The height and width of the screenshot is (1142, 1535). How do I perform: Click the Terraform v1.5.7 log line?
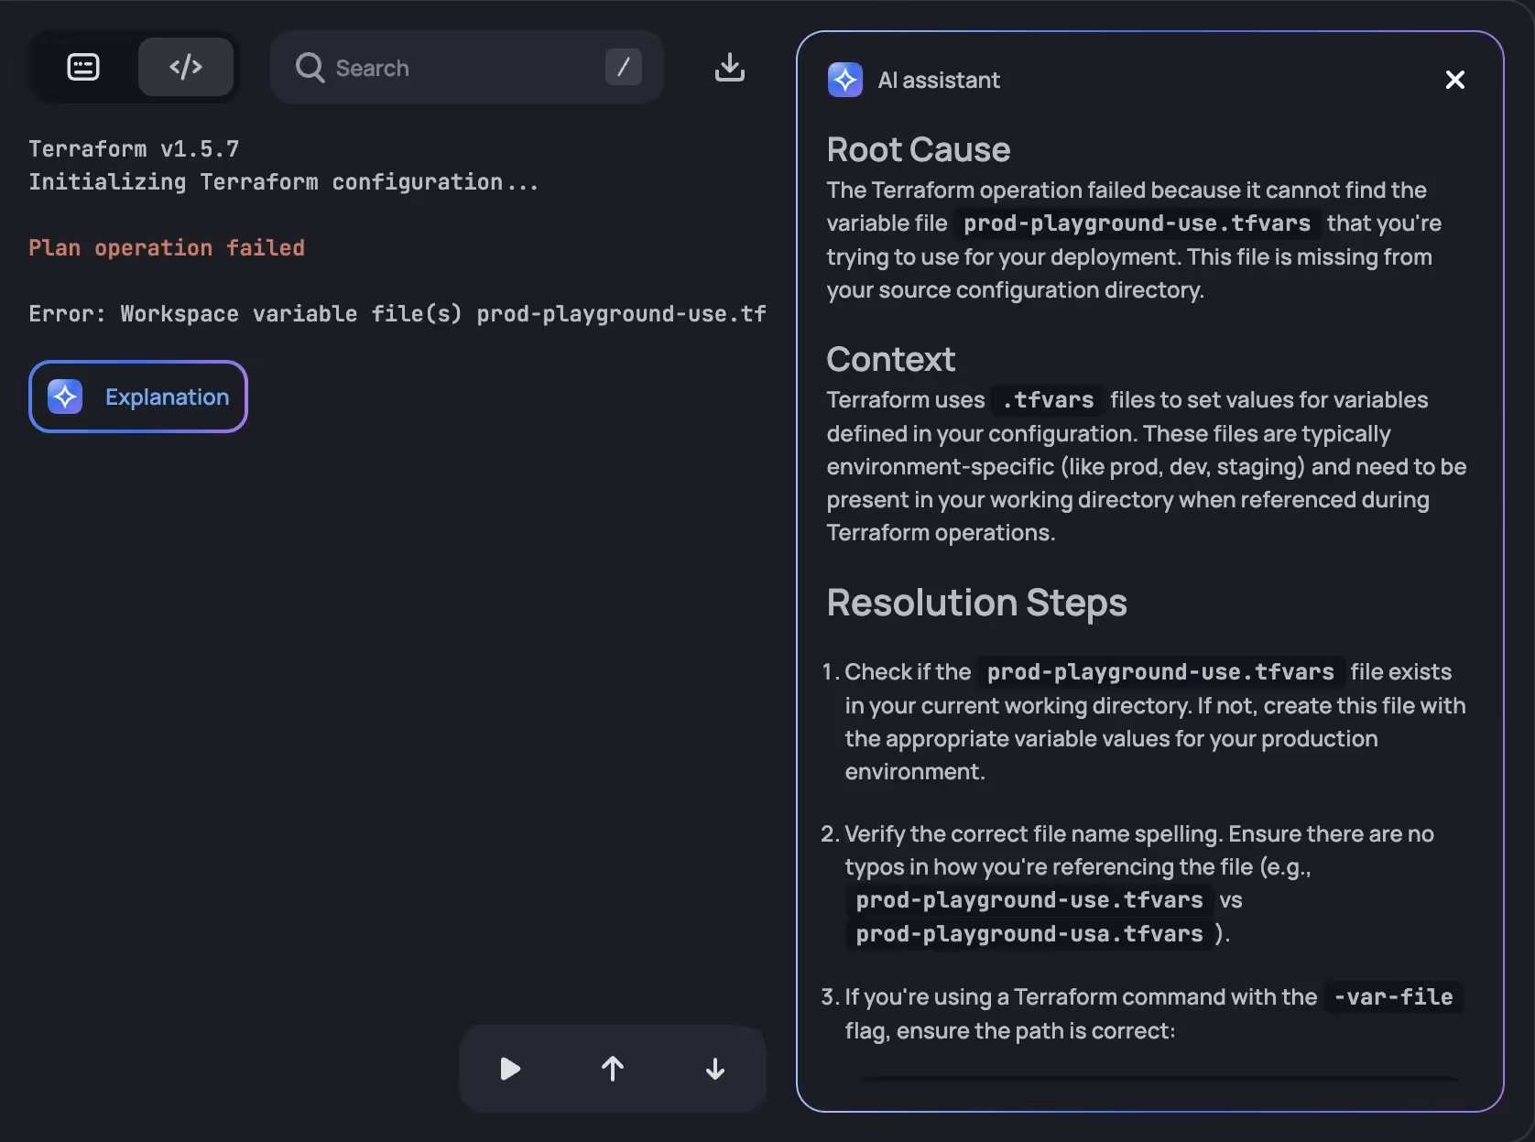point(134,149)
